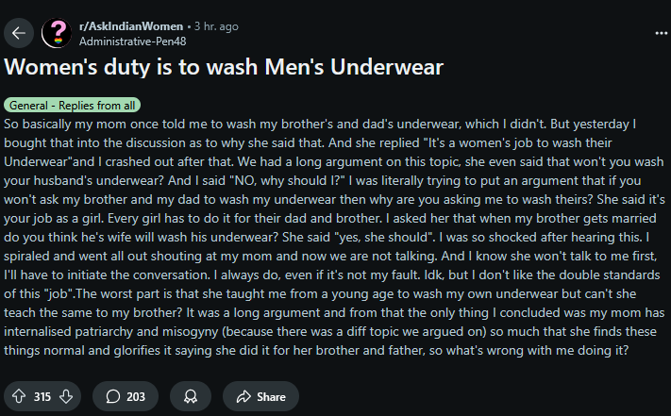The width and height of the screenshot is (671, 416).
Task: Click the share arrow icon
Action: tap(243, 396)
